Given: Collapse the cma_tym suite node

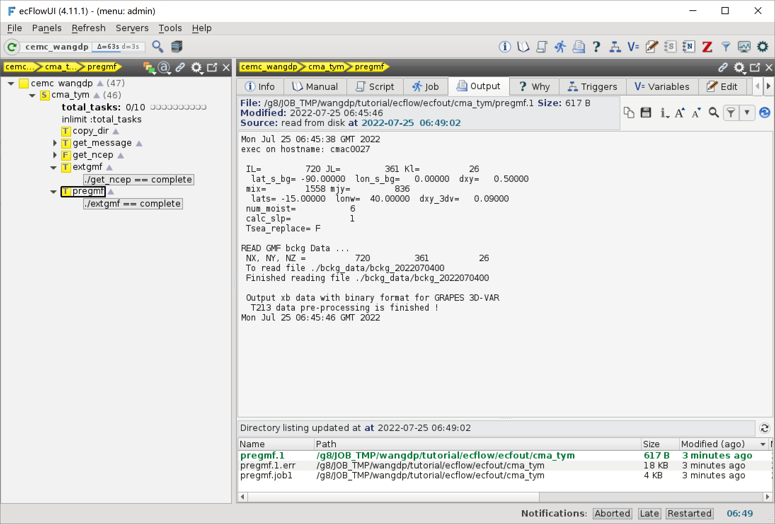Looking at the screenshot, I should click(32, 96).
